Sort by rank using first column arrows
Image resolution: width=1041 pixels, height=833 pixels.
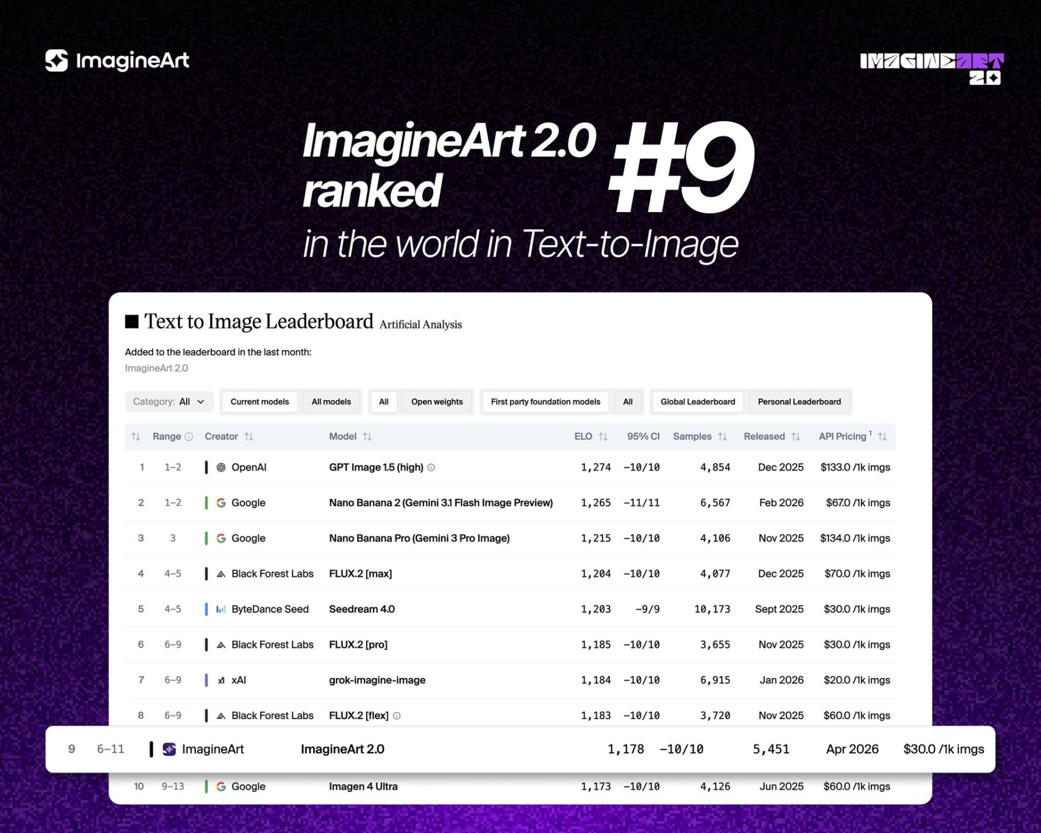(x=136, y=437)
